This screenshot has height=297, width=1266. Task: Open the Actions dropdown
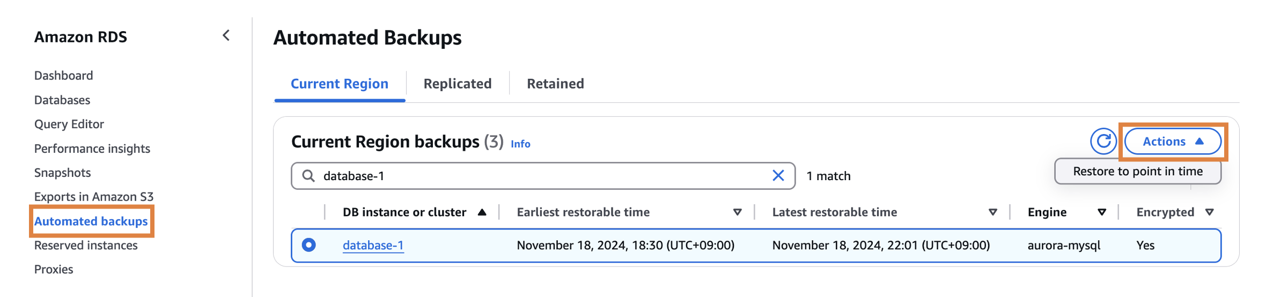point(1172,142)
